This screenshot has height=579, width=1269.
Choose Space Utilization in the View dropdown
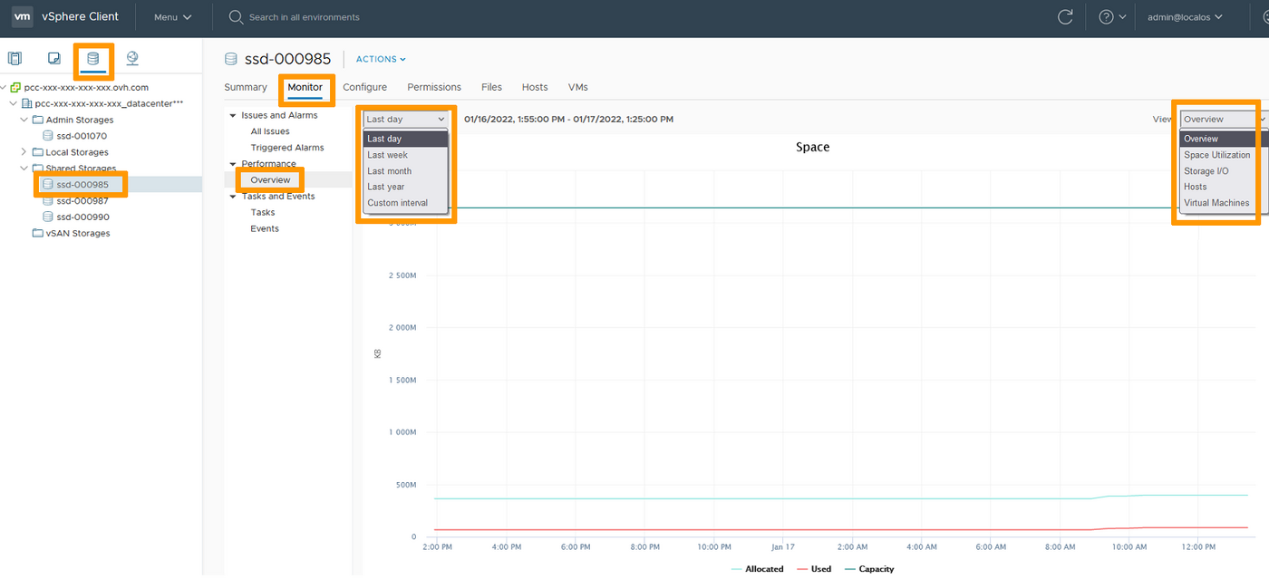click(x=1216, y=154)
